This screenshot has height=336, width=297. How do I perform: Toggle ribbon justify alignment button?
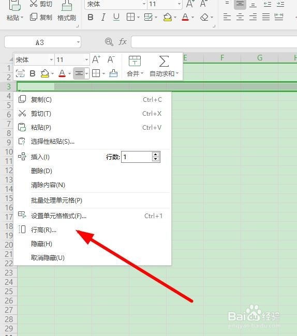pyautogui.click(x=266, y=17)
